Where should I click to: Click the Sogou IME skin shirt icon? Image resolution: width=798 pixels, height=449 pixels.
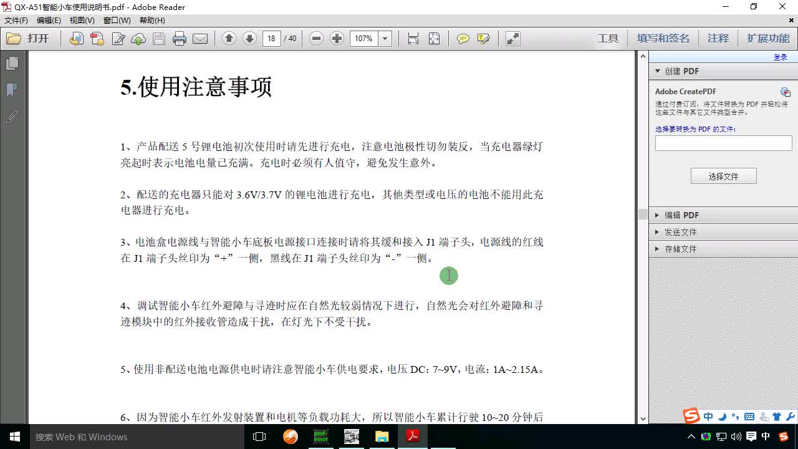click(x=777, y=417)
